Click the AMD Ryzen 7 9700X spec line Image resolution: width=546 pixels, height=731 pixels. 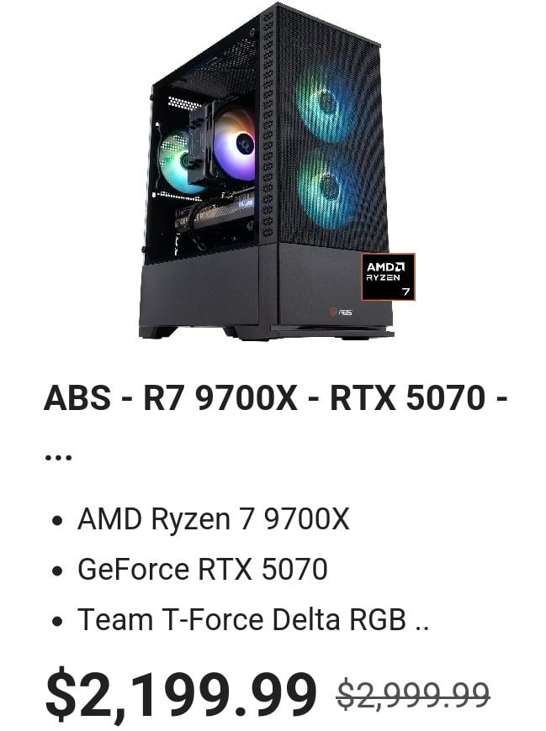pyautogui.click(x=213, y=518)
